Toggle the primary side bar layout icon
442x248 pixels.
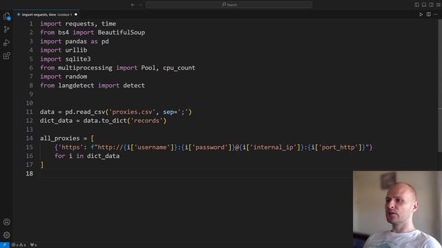416,5
